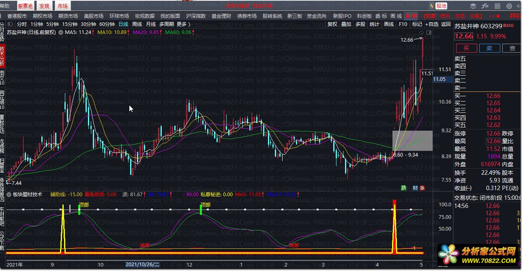Open the 帮助 help menu
Image resolution: width=523 pixels, height=271 pixels.
(x=4, y=6)
